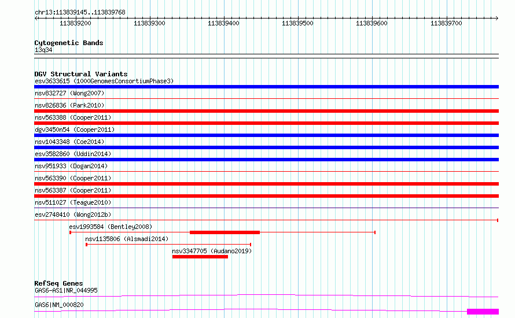Click the DGV Structural Variants track title
The image size is (515, 318).
(81, 74)
